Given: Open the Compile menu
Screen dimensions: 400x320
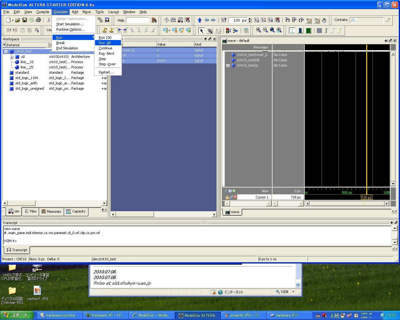Looking at the screenshot, I should [x=42, y=12].
